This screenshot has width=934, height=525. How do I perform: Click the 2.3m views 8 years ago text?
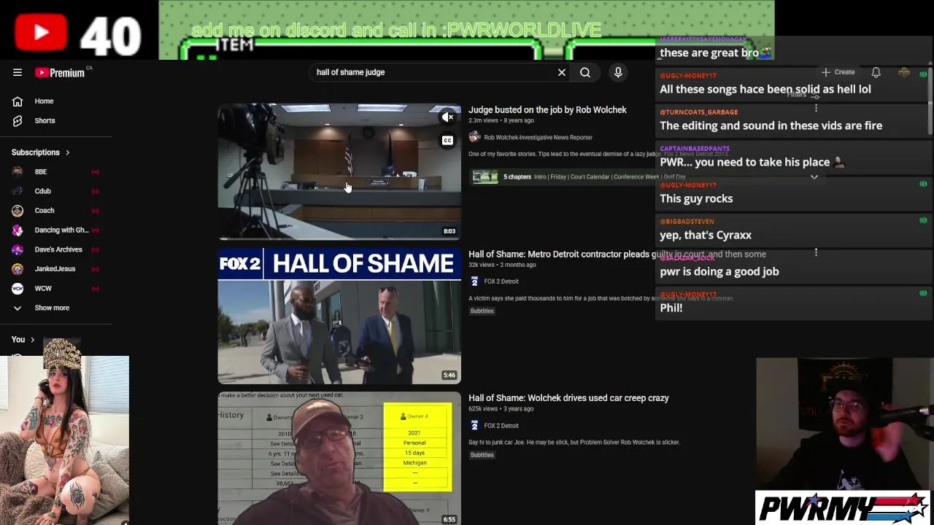(501, 120)
